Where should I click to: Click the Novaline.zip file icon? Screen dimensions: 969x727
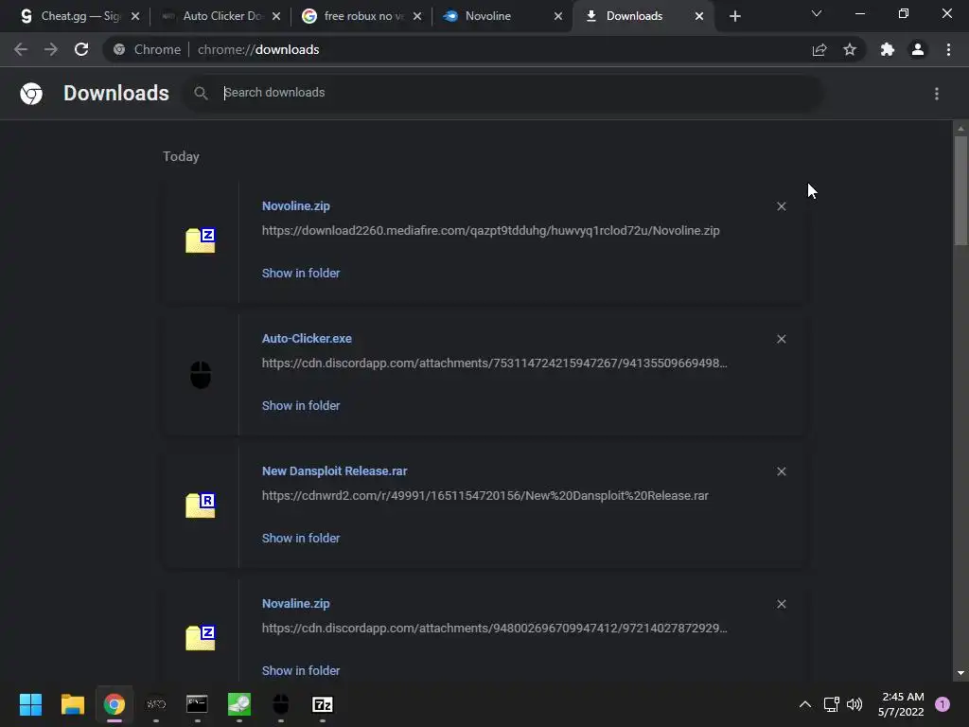click(201, 637)
